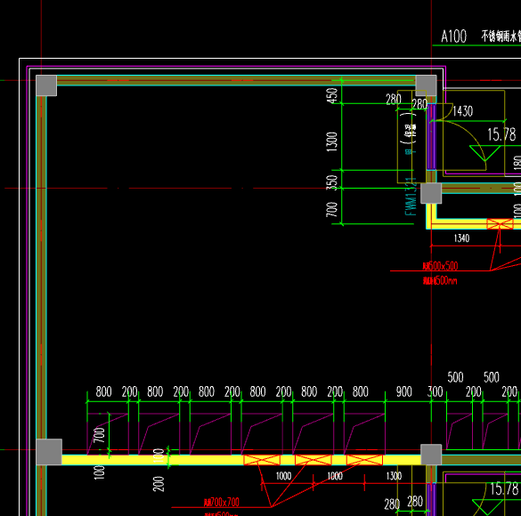
Task: Select the 15.78 elevation beside the 1430 dimension
Action: pyautogui.click(x=501, y=134)
